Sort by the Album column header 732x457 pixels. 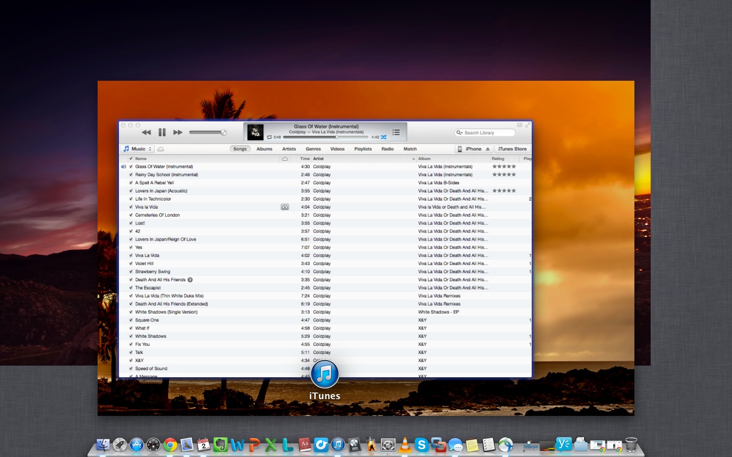[x=453, y=159]
